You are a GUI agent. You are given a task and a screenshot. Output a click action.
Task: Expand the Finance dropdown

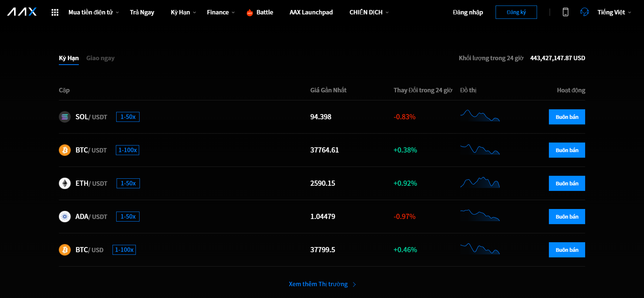coord(221,12)
